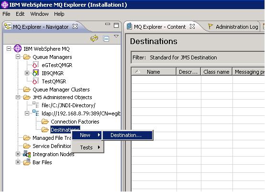Select the TestQMGR tree label
This screenshot has width=265, height=192.
click(x=54, y=81)
